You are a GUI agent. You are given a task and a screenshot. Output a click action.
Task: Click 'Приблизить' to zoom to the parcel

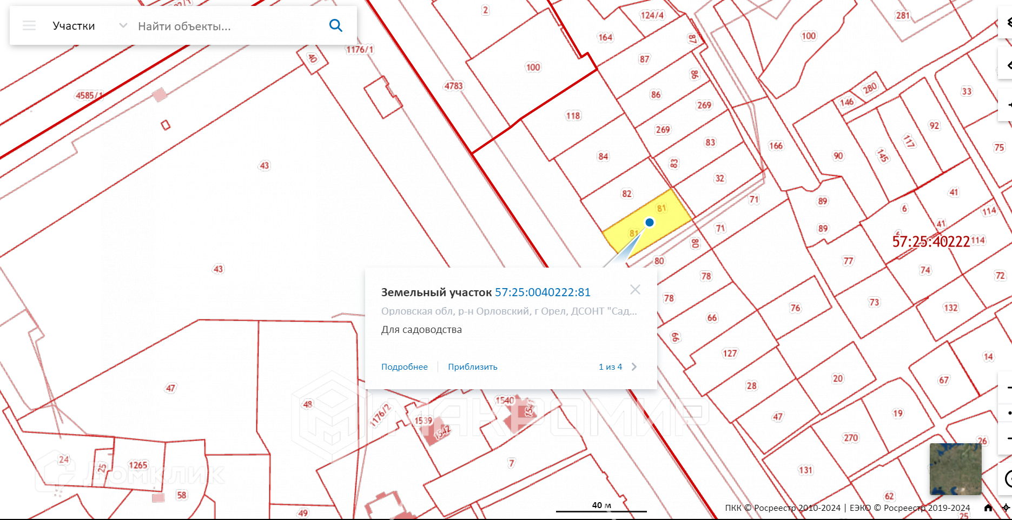click(473, 366)
